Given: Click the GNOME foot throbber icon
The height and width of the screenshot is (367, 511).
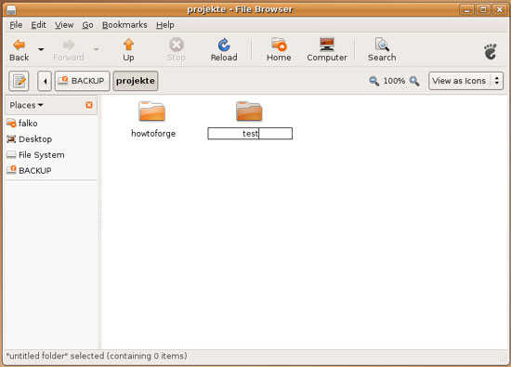Looking at the screenshot, I should point(491,51).
